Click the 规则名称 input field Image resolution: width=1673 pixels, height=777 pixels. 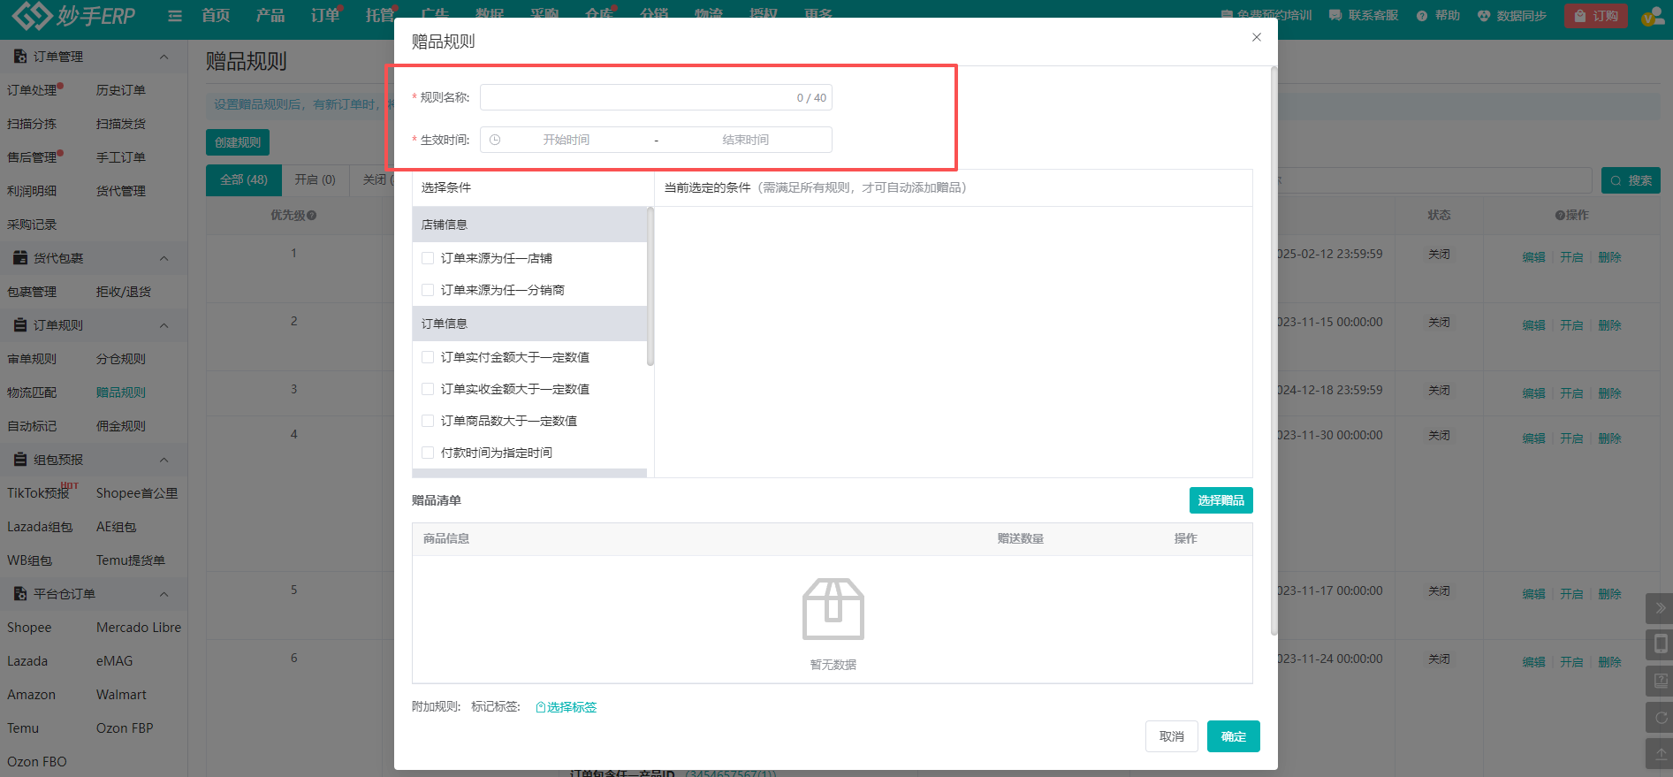pos(656,97)
